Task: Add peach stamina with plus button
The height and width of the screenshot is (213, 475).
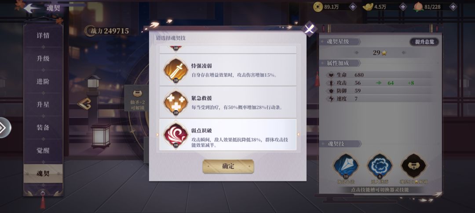Action: click(453, 7)
